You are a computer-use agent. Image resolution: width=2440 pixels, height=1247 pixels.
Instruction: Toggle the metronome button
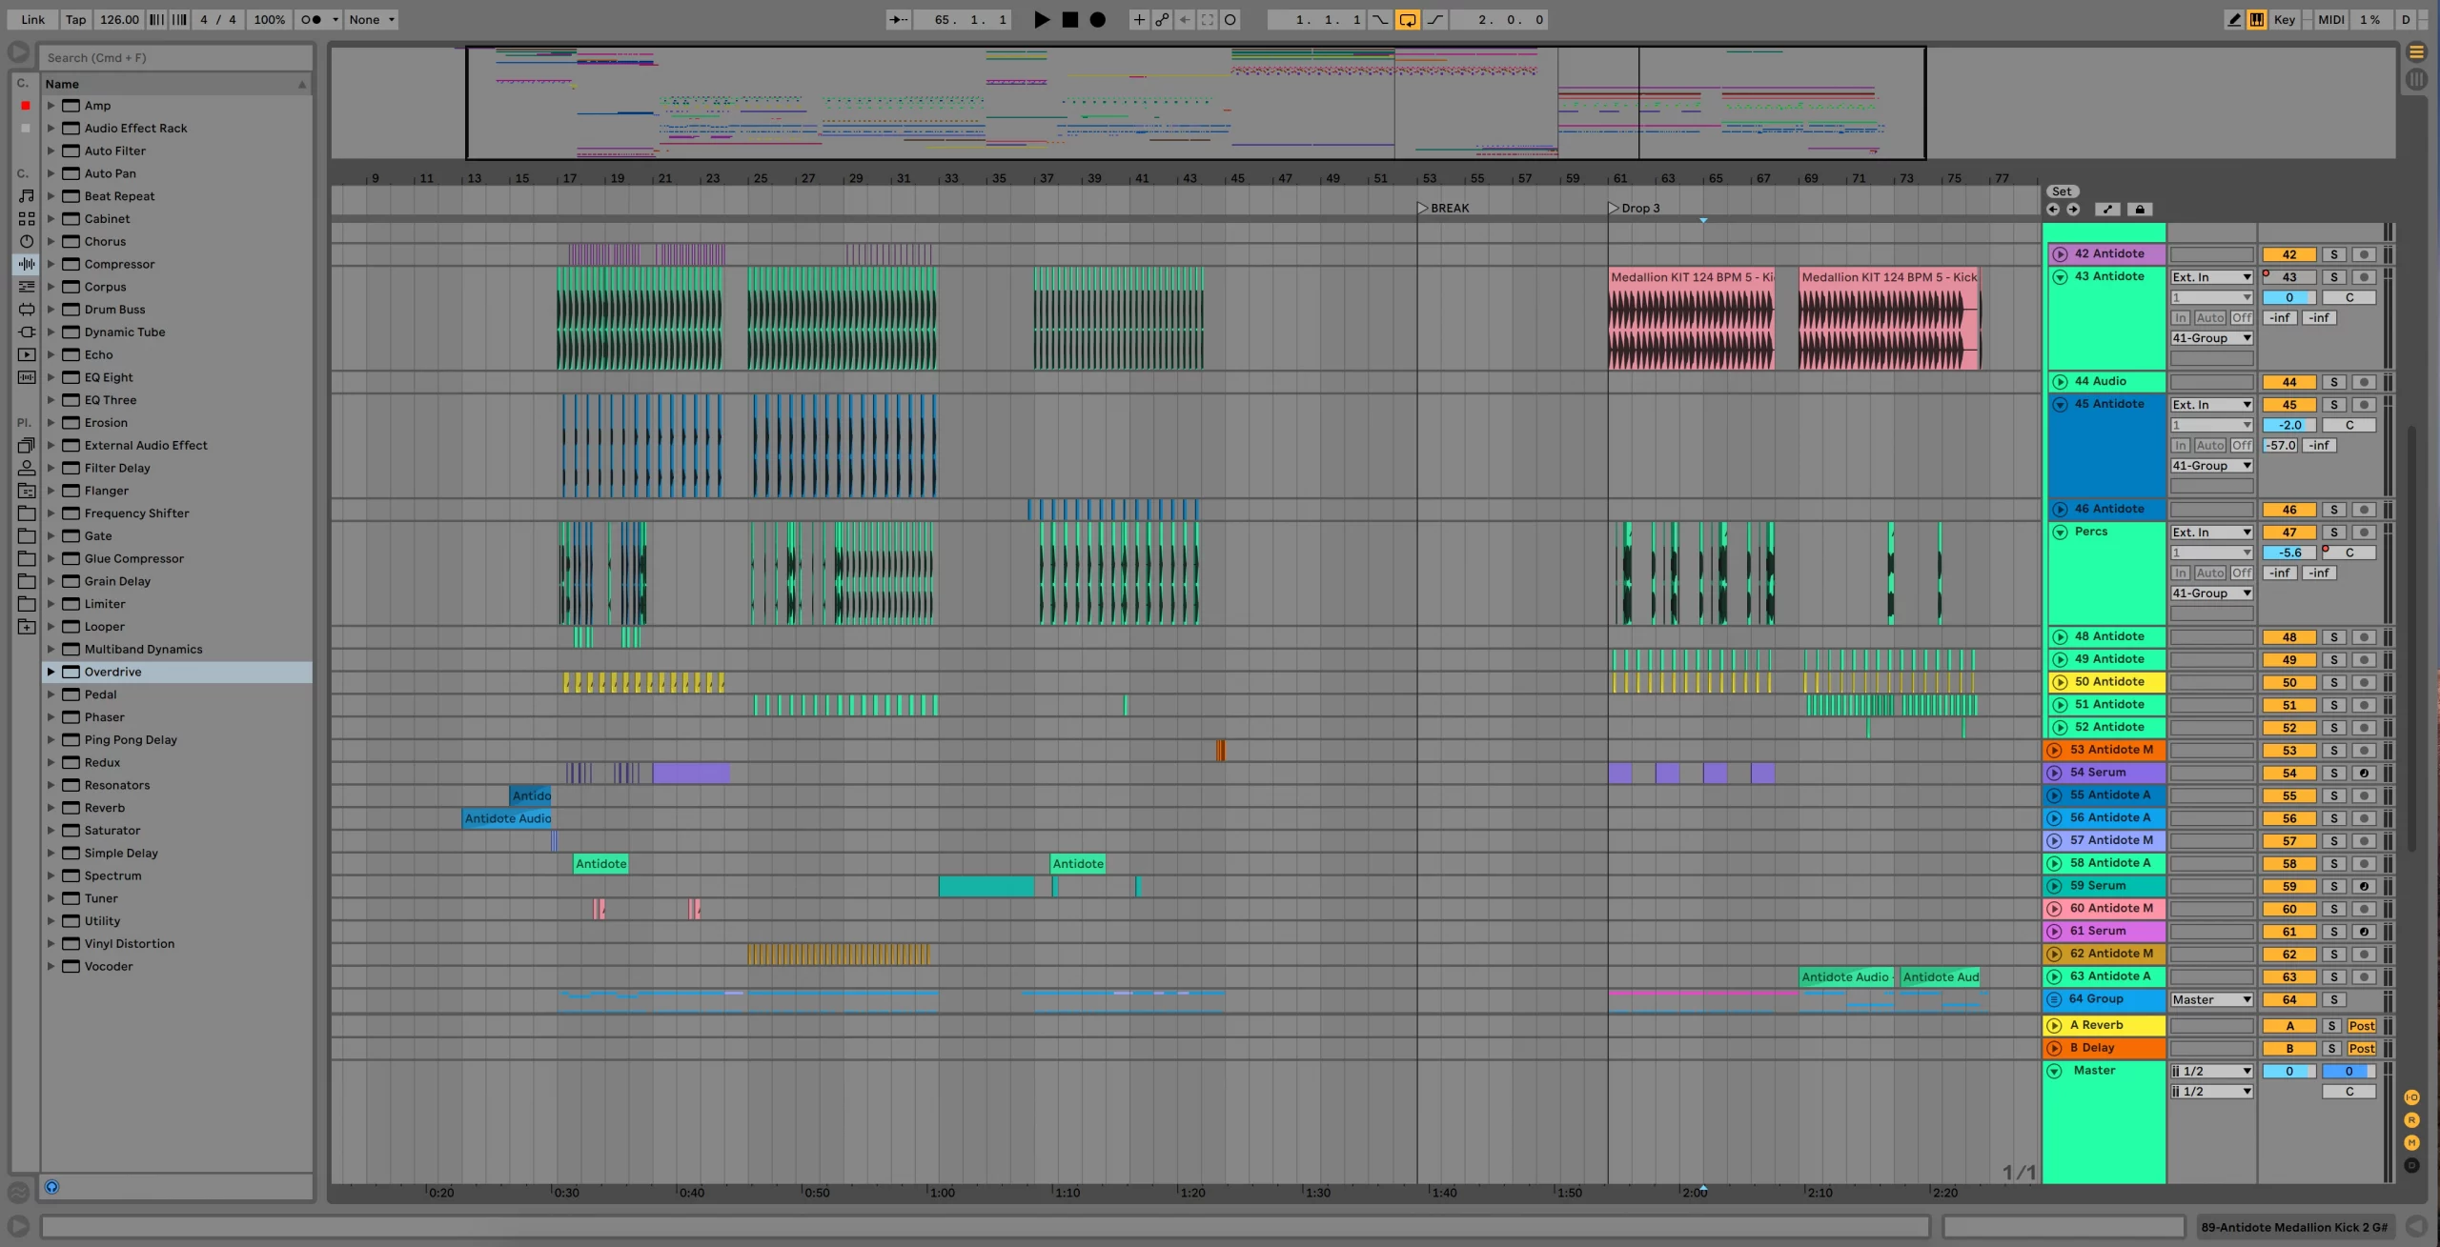point(311,19)
